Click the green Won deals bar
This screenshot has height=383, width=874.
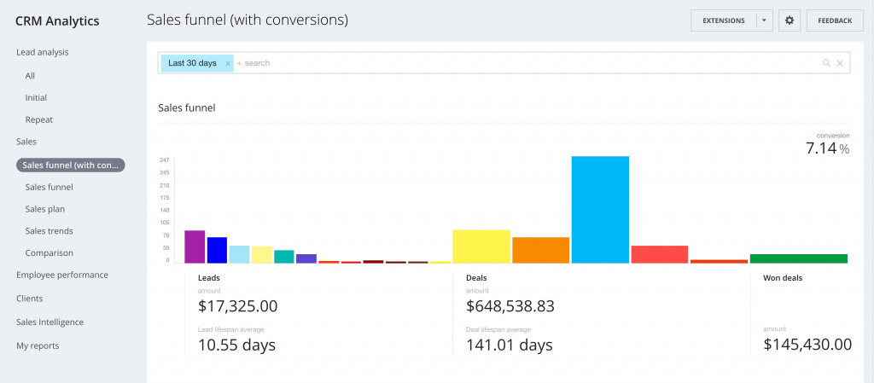(x=798, y=258)
